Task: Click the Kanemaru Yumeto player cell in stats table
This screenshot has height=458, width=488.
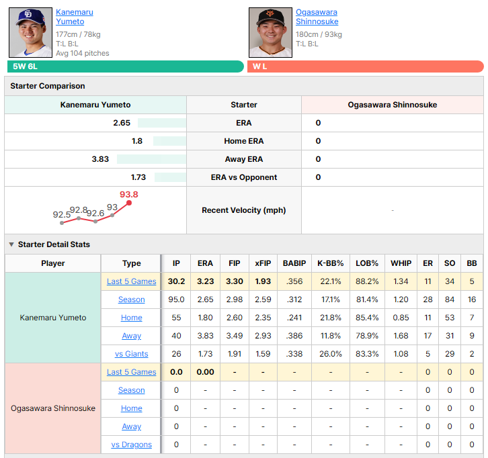Action: tap(53, 318)
